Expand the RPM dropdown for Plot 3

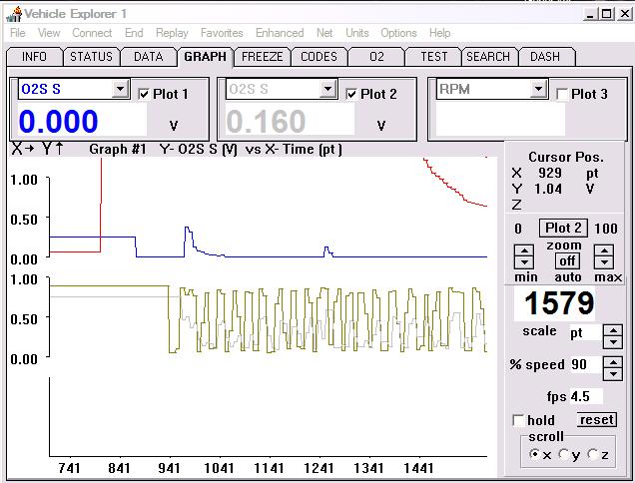[538, 90]
